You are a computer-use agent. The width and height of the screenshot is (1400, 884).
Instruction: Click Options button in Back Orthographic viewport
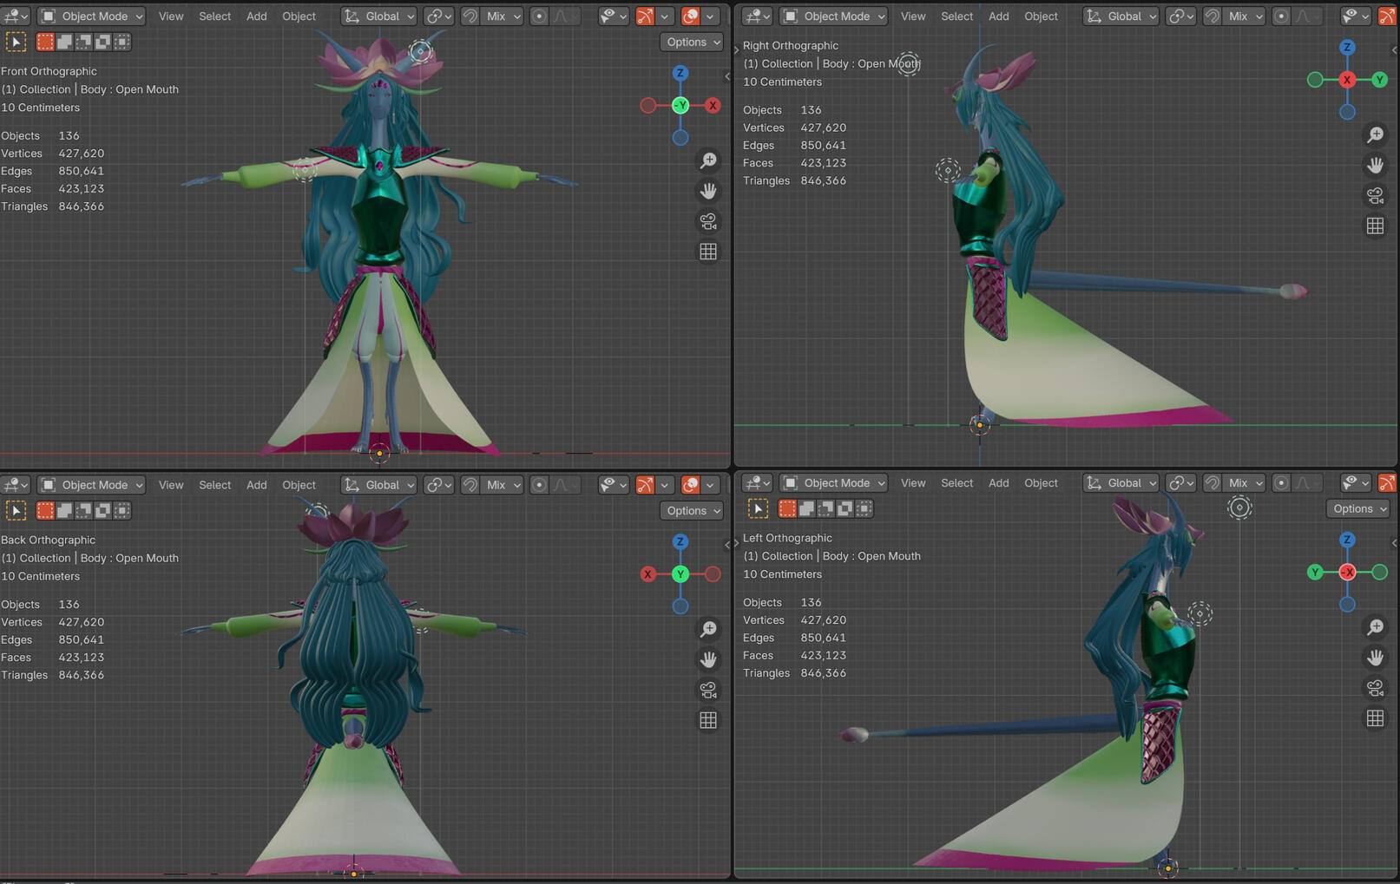coord(692,511)
